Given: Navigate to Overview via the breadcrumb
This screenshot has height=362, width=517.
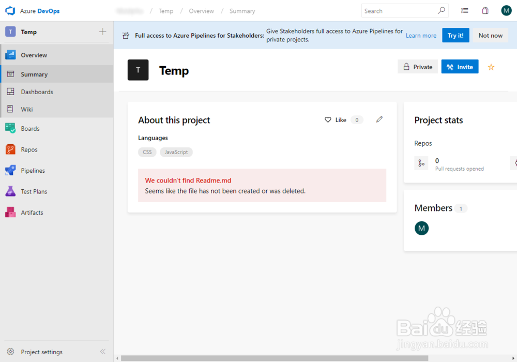Looking at the screenshot, I should pyautogui.click(x=201, y=10).
